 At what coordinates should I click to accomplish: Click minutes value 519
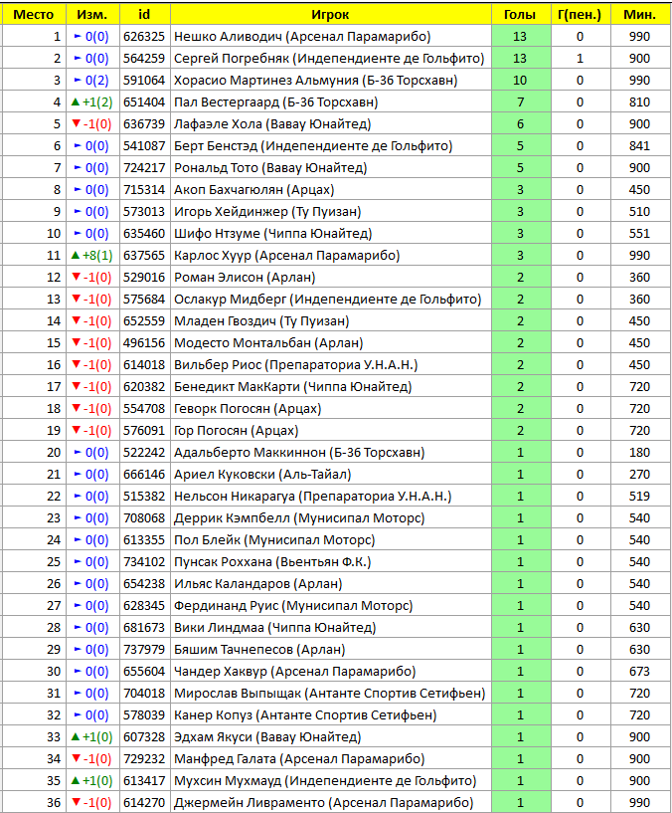pyautogui.click(x=640, y=497)
